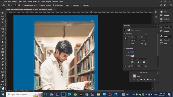This screenshot has height=97, width=173.
Task: Select the Horizontal Type tool
Action: coord(2,65)
